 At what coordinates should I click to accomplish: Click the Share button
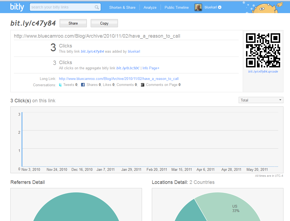click(73, 23)
